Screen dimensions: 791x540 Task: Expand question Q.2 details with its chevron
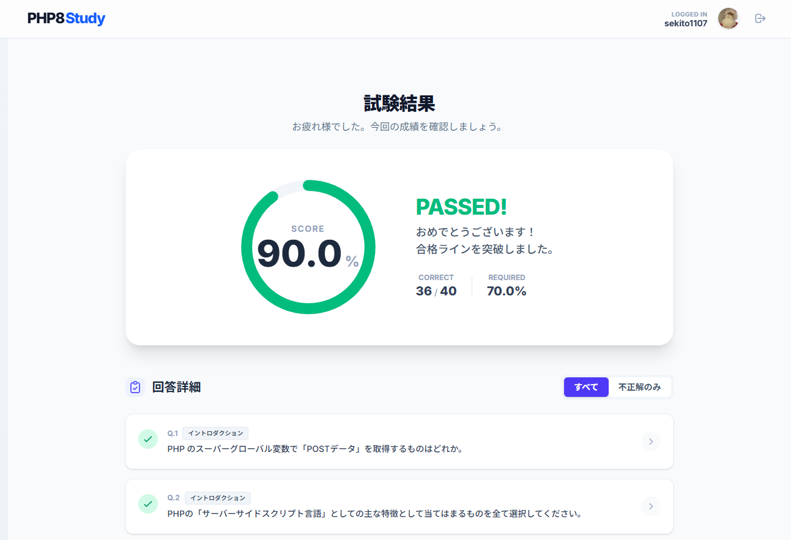(650, 506)
